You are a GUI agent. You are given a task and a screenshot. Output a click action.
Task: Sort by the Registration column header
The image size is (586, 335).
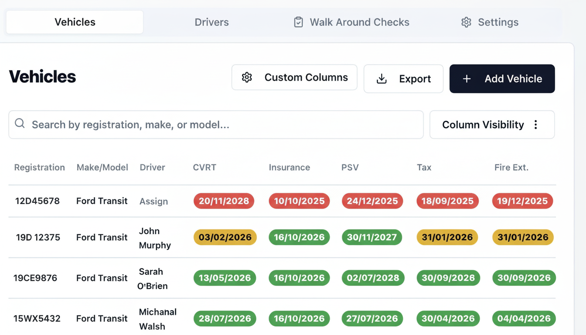[x=39, y=167]
